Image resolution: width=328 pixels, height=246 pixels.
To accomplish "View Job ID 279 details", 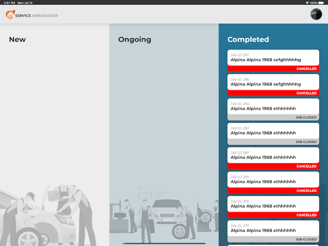I will tap(273, 207).
